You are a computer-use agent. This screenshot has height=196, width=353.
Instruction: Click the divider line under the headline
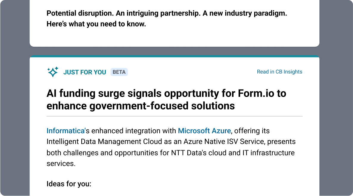pos(174,116)
